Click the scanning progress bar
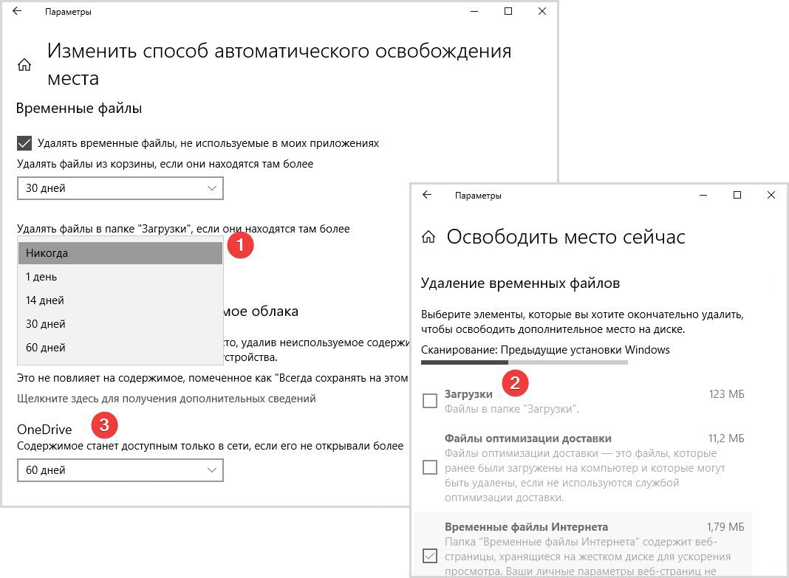 (x=525, y=362)
